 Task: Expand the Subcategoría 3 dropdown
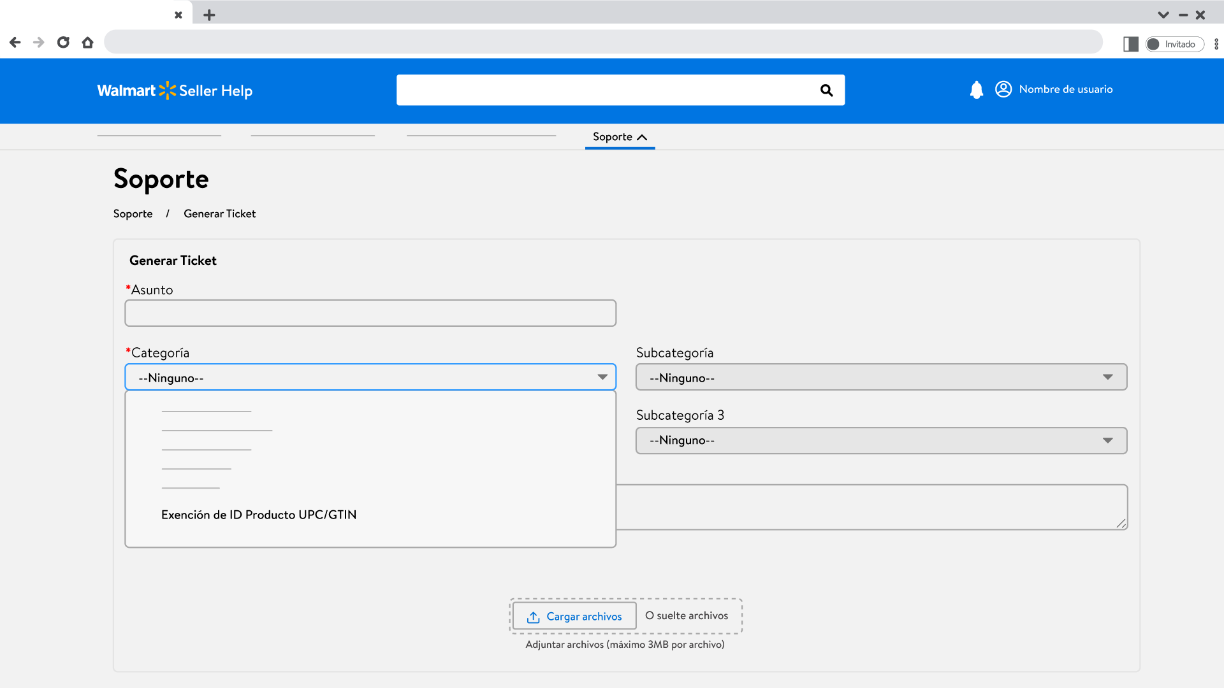880,440
